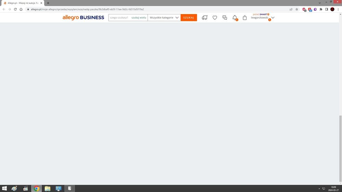342x192 pixels.
Task: Open messages via the chat bubbles icon
Action: click(x=225, y=18)
